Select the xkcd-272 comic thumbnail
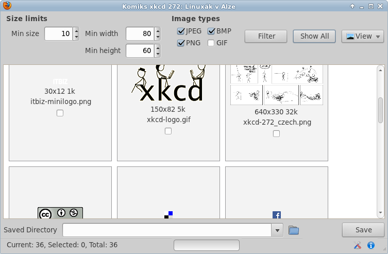388x254 pixels. pos(277,85)
